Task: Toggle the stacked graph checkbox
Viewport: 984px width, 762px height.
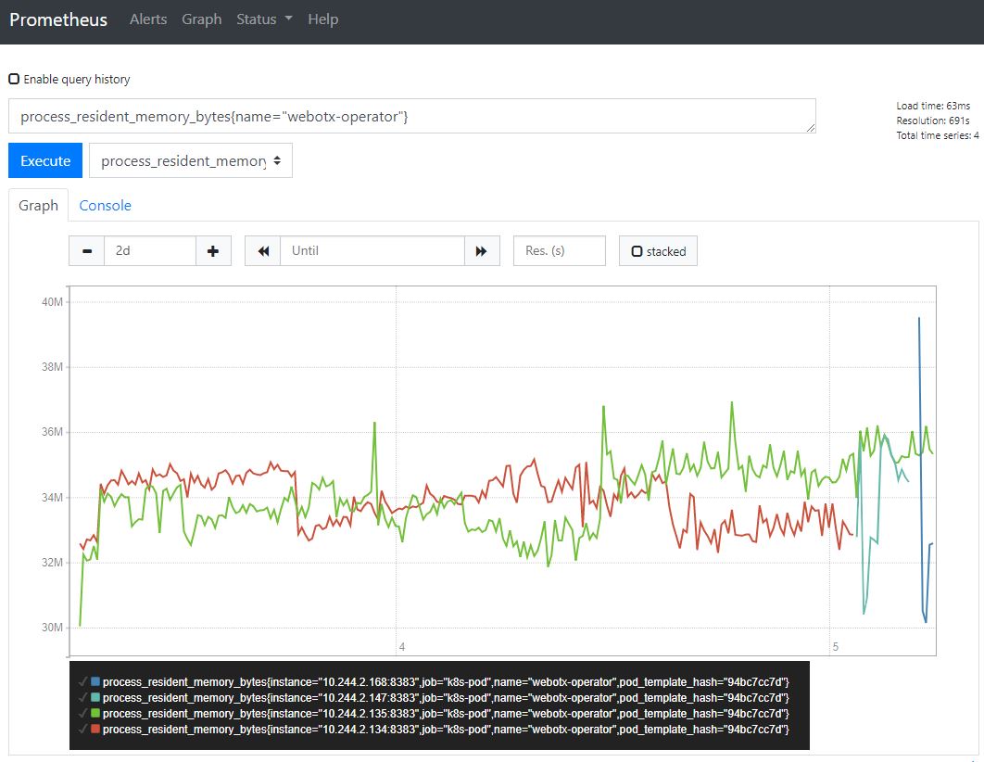Action: click(x=637, y=251)
